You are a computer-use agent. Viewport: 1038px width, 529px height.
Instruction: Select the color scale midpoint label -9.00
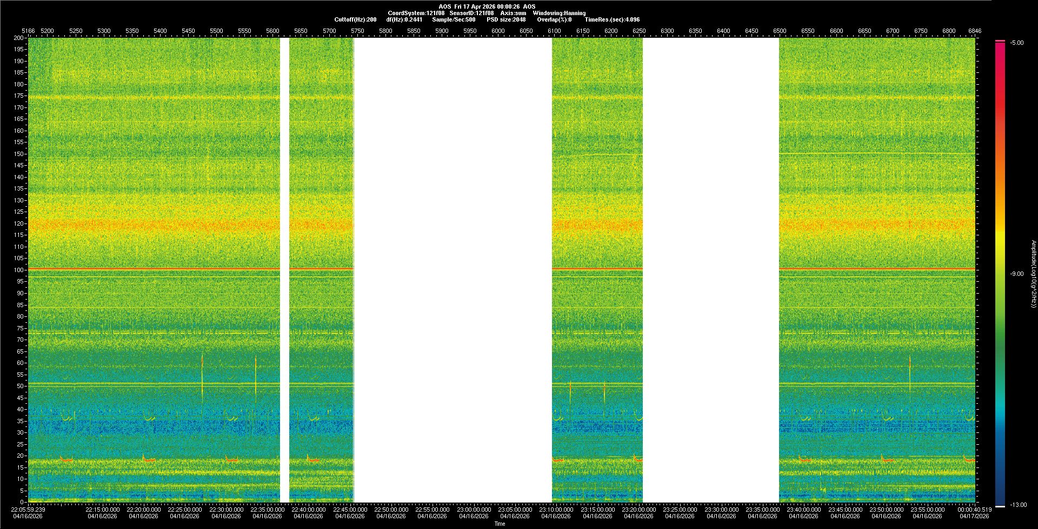pyautogui.click(x=1017, y=274)
